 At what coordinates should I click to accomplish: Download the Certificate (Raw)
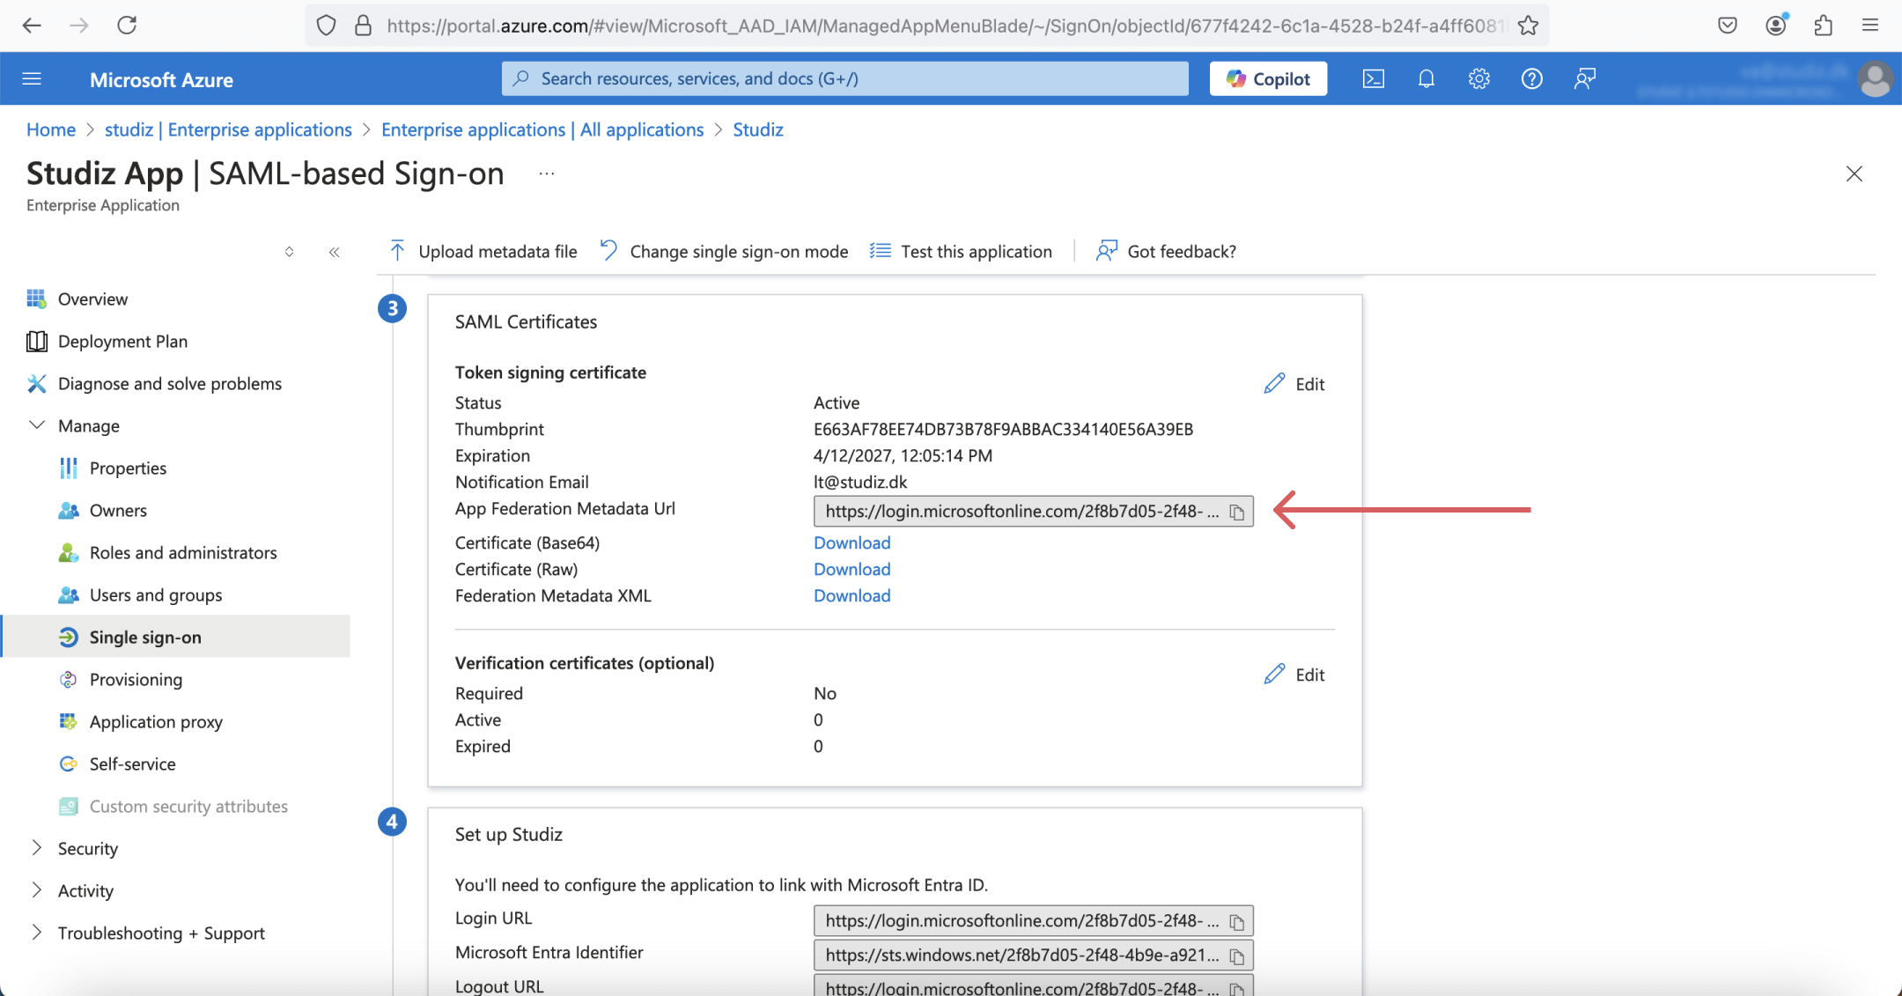click(851, 570)
